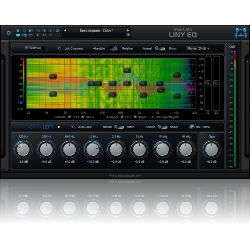
Task: Click the preset sync circular icon
Action: point(128,35)
